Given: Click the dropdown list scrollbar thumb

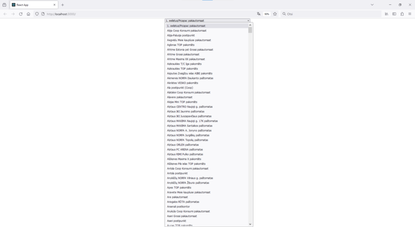Looking at the screenshot, I should pos(250,30).
